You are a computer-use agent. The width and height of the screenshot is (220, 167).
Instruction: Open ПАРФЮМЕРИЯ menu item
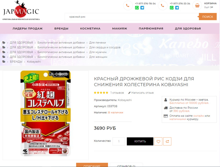151,28
